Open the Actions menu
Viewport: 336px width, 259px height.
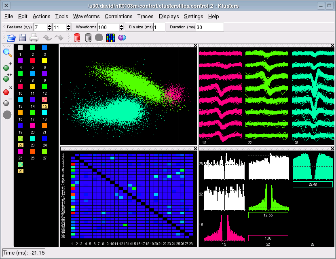[41, 17]
